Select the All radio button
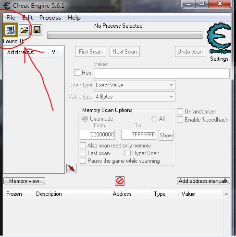This screenshot has height=237, width=236. tap(154, 119)
